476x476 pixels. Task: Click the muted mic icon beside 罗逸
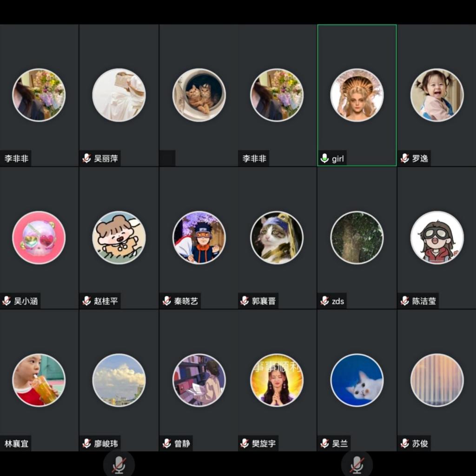click(x=405, y=158)
